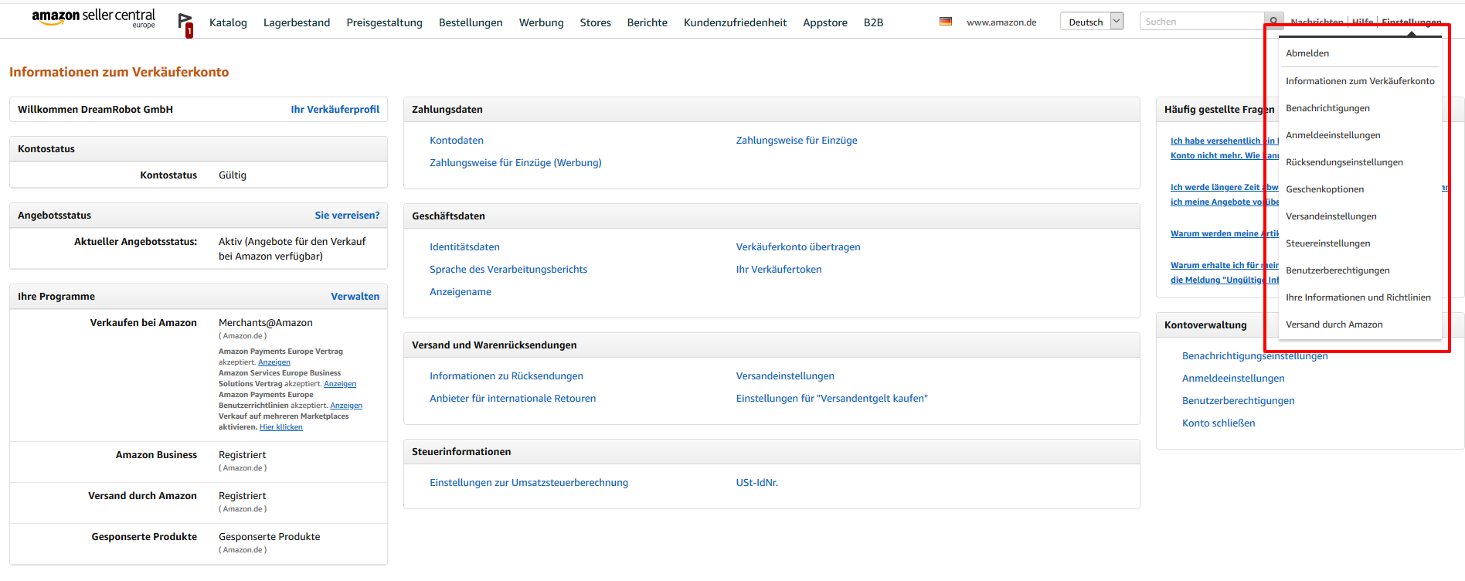Open the Berichte menu
The image size is (1465, 581).
click(648, 22)
